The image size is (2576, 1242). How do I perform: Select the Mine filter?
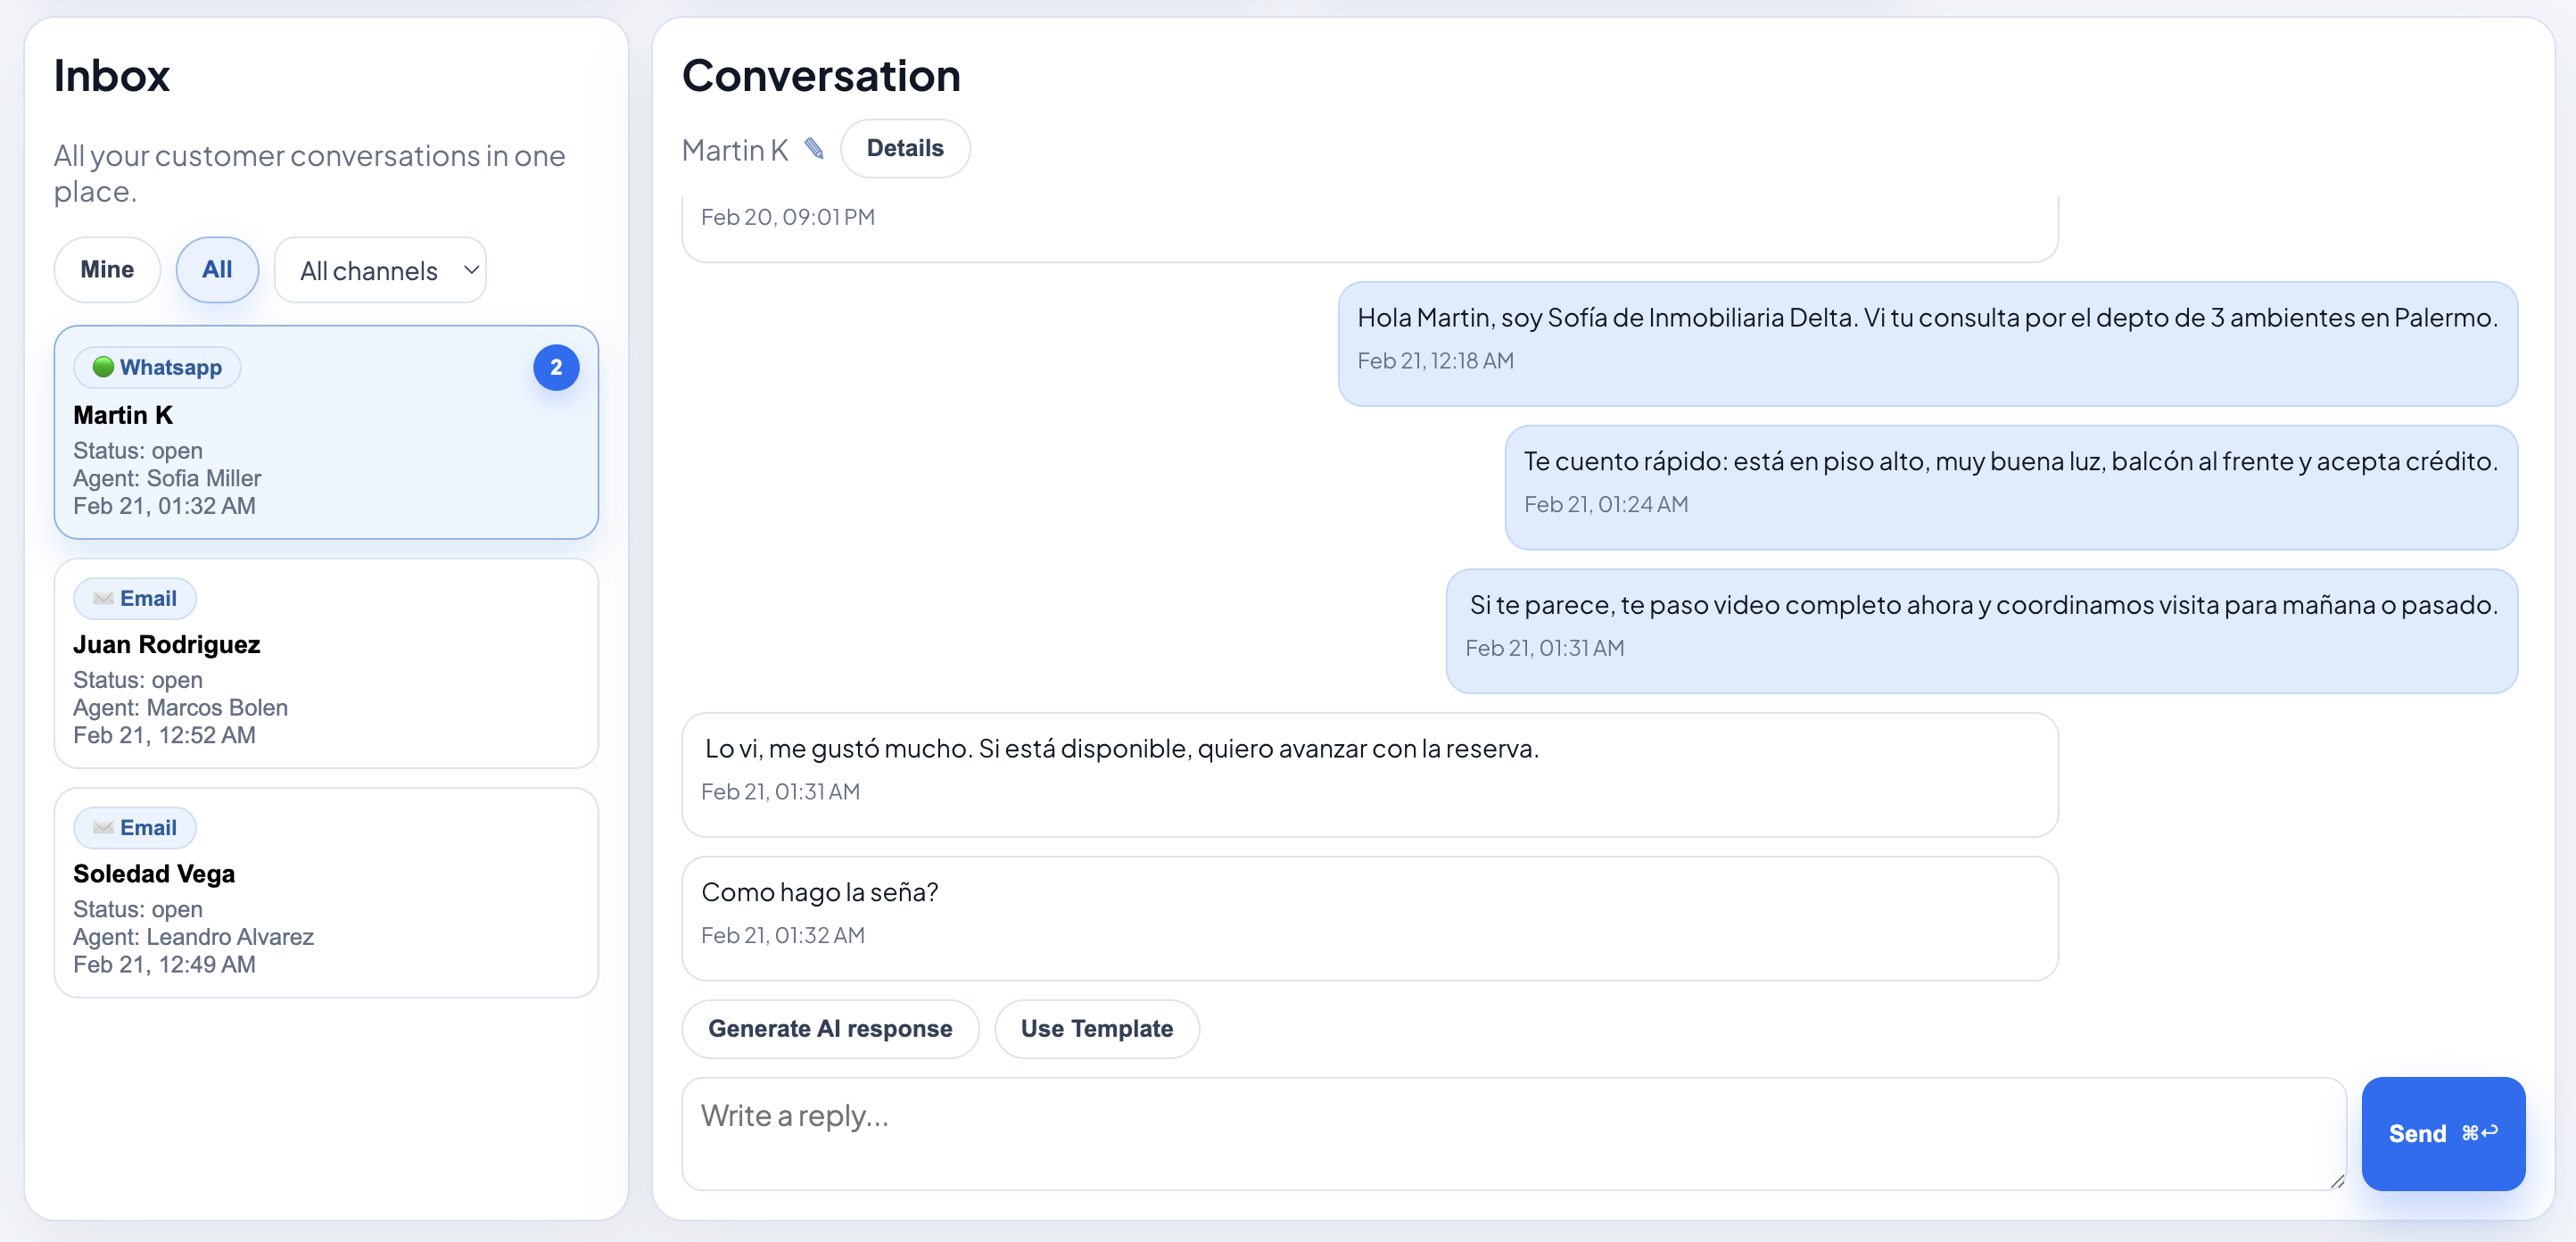click(x=107, y=269)
